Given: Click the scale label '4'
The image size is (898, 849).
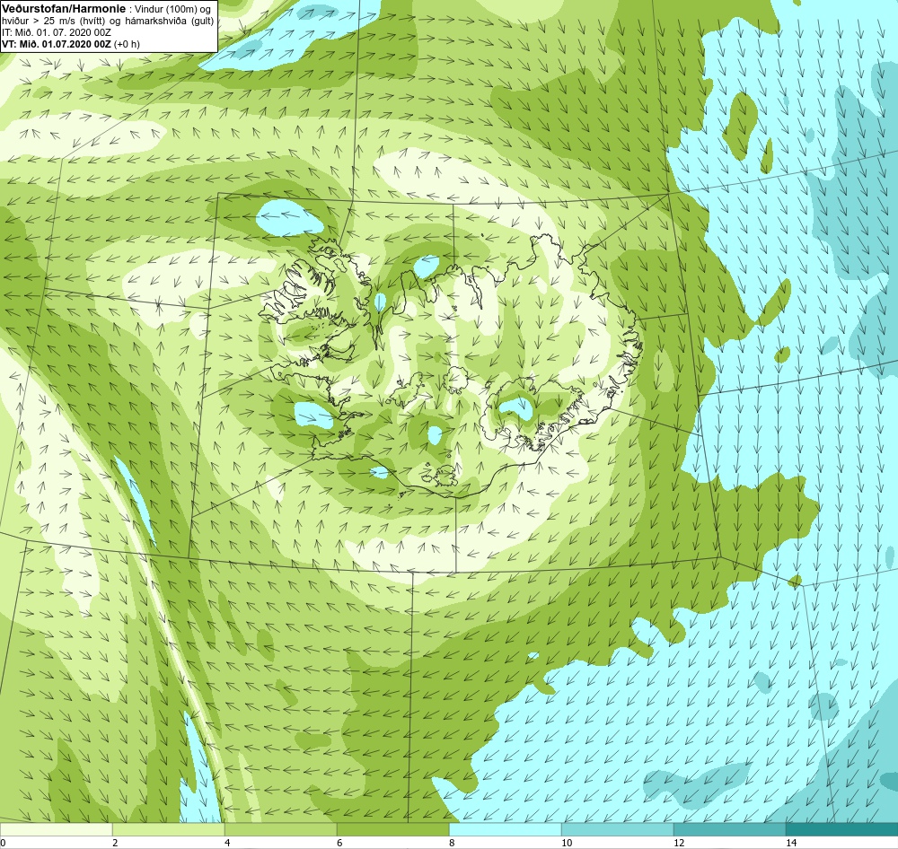Looking at the screenshot, I should click(227, 843).
